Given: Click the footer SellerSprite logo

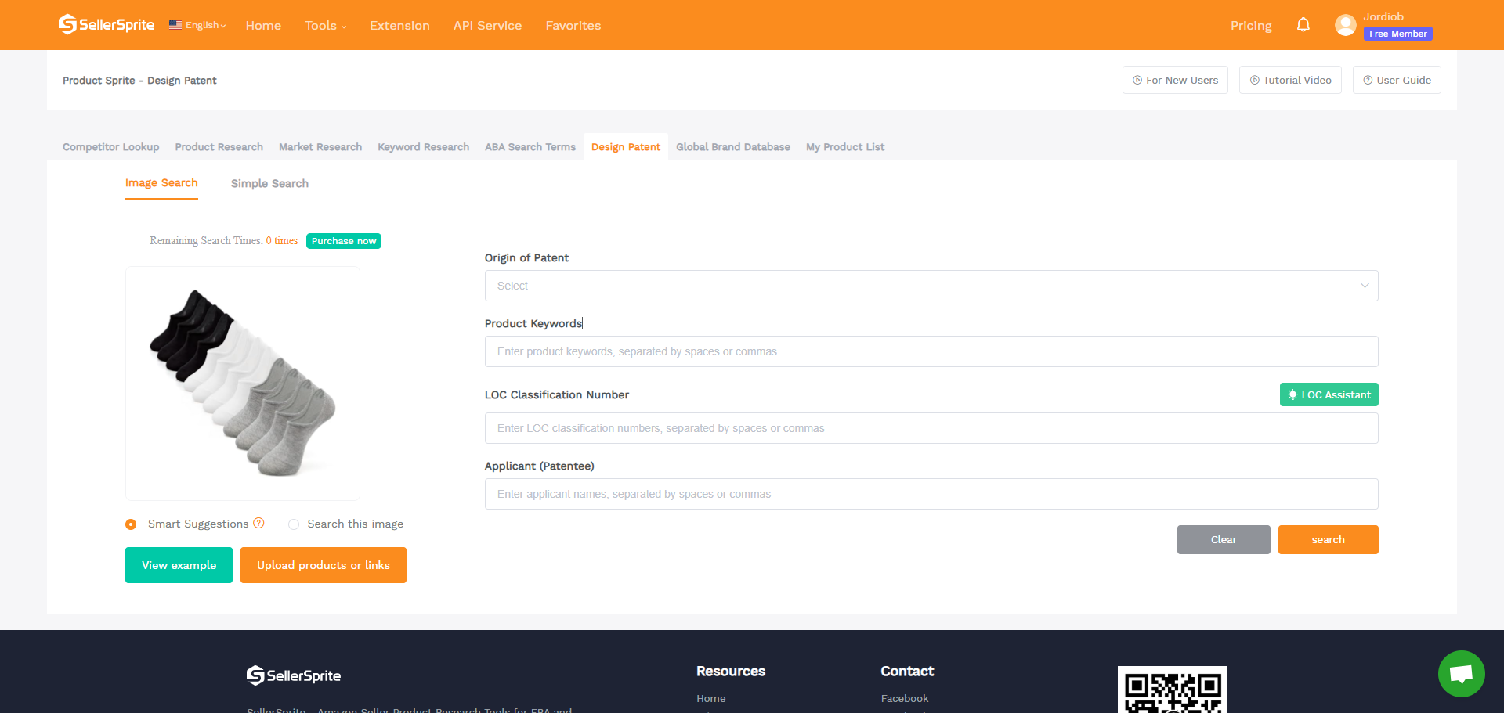Looking at the screenshot, I should [294, 675].
